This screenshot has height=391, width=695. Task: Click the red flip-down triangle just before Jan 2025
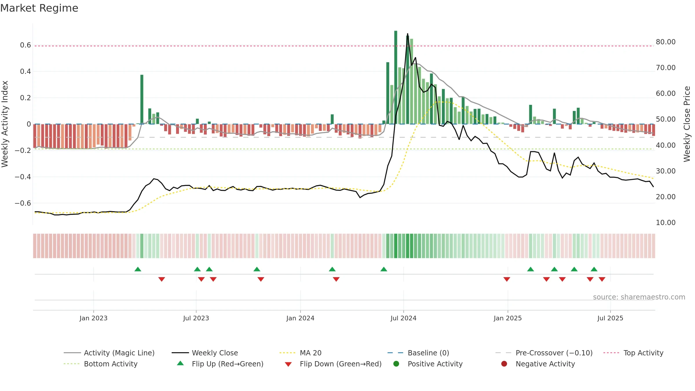click(507, 279)
